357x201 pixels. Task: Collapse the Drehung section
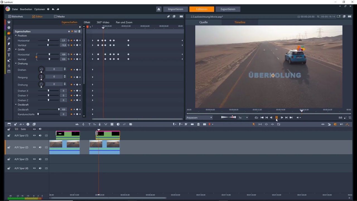16,63
